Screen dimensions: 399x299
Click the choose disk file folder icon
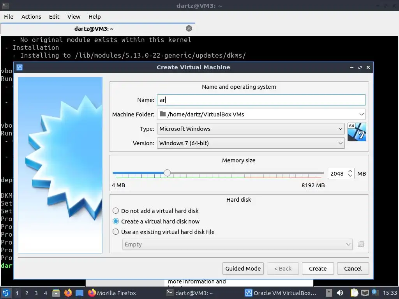[x=361, y=244]
